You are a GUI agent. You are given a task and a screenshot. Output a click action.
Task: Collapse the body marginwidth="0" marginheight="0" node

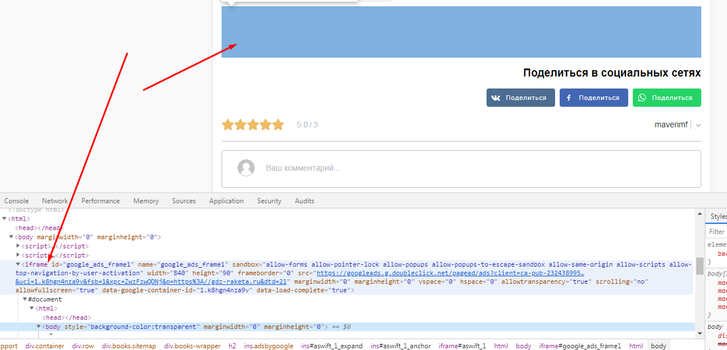pos(11,237)
